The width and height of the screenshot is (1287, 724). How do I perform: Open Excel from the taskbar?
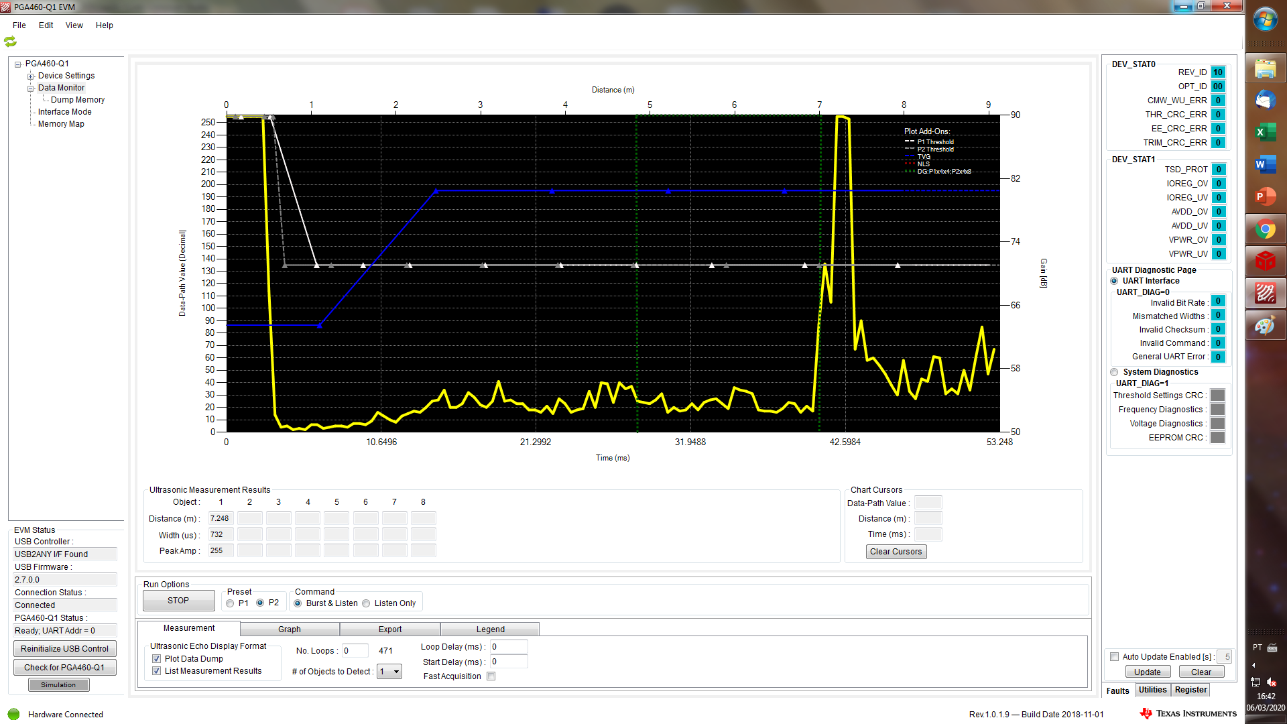pos(1265,132)
